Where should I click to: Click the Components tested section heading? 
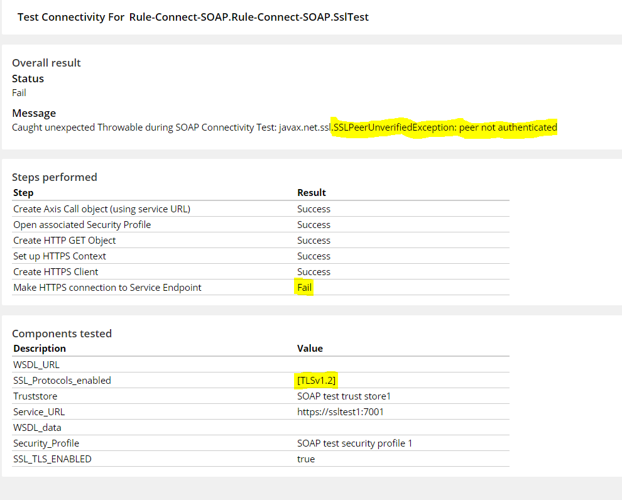click(62, 334)
